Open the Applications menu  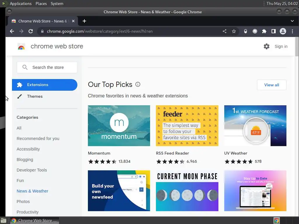tap(21, 3)
